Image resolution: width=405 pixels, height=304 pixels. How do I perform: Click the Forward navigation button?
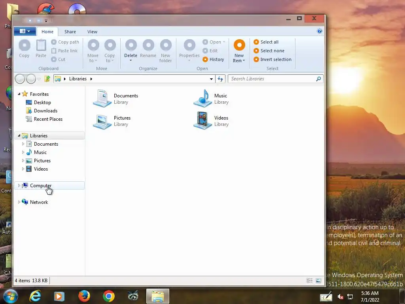[x=31, y=79]
